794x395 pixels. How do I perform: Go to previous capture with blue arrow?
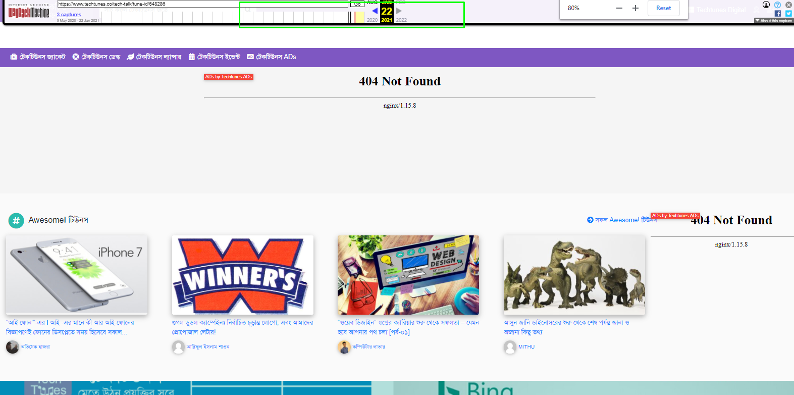375,11
